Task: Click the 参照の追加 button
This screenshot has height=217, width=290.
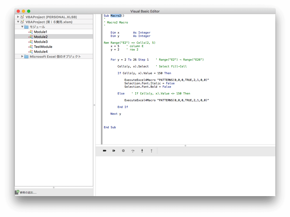Action: coord(28,193)
